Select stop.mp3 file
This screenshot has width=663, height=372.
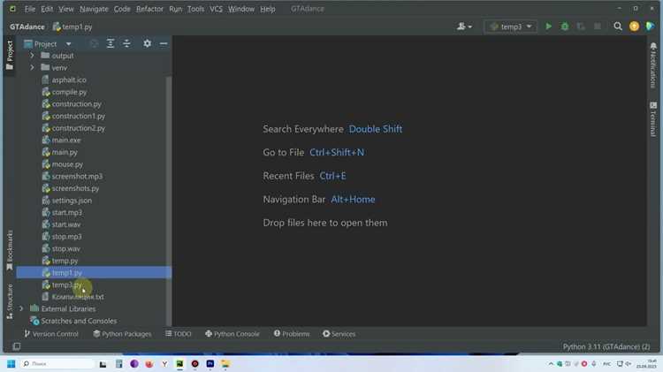[x=66, y=236]
